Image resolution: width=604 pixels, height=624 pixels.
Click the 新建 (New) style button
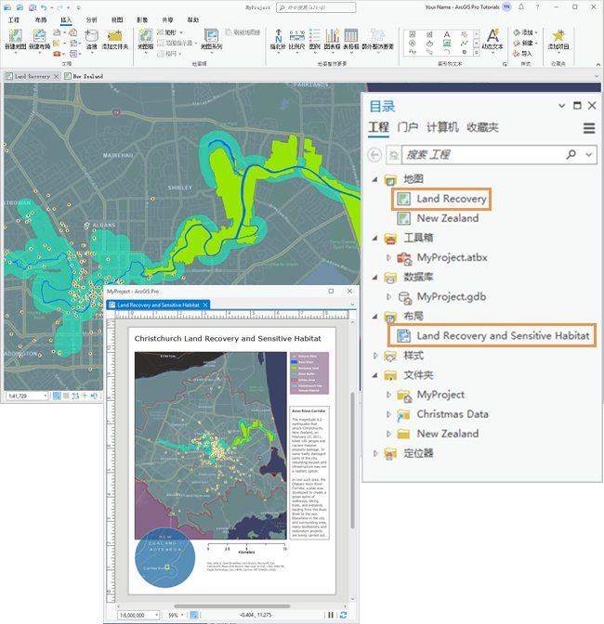(526, 43)
